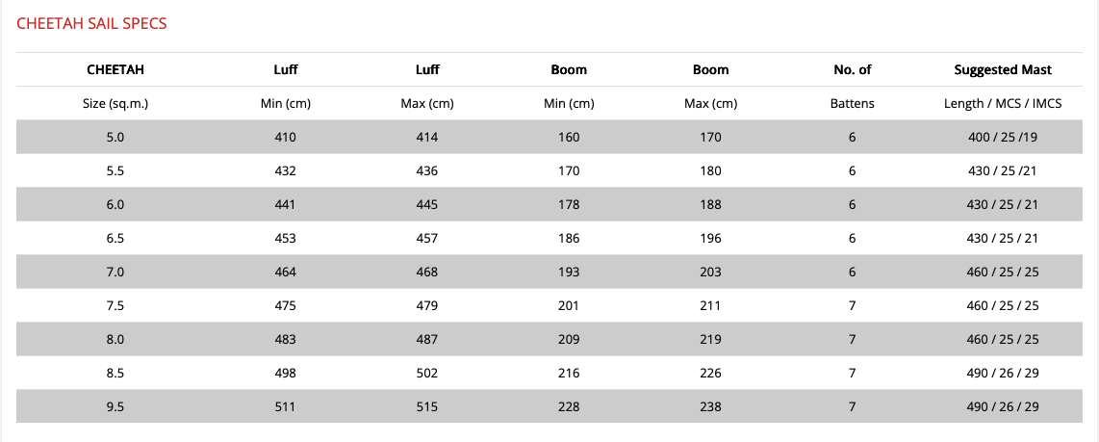
Task: Click the 'CHEETAH SAIL SPECS' heading
Action: tap(92, 24)
